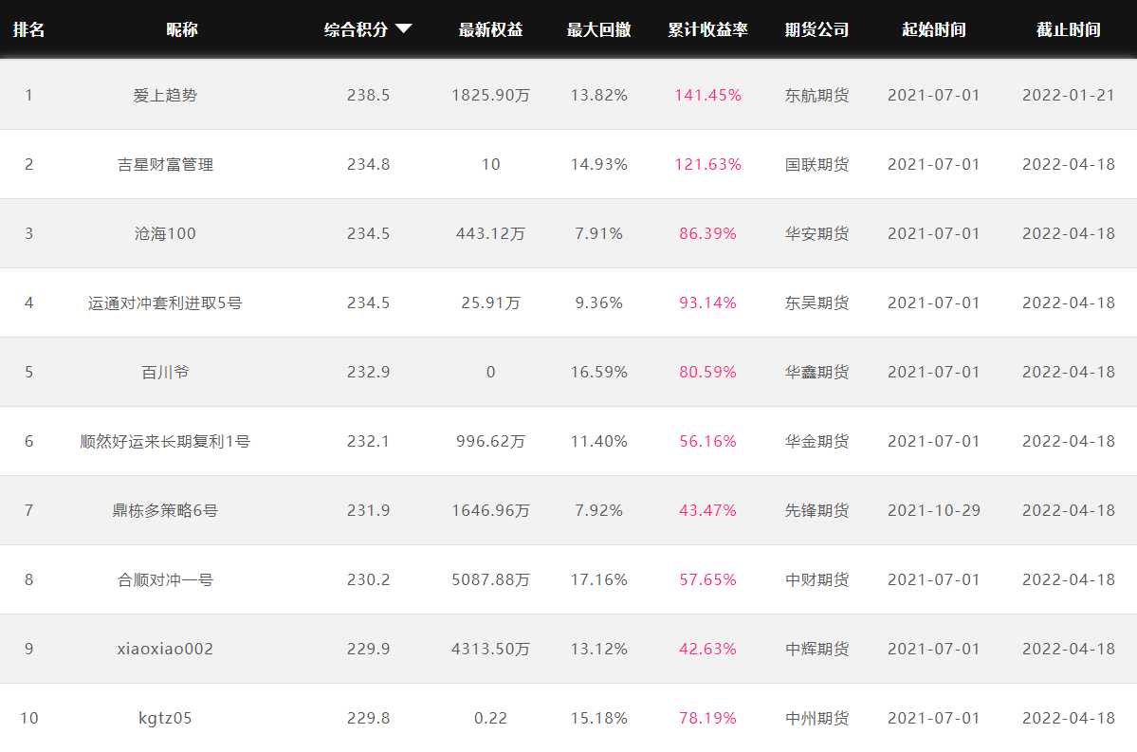Select drawdown 14.93%
Screen dimensions: 1137x752
click(599, 165)
